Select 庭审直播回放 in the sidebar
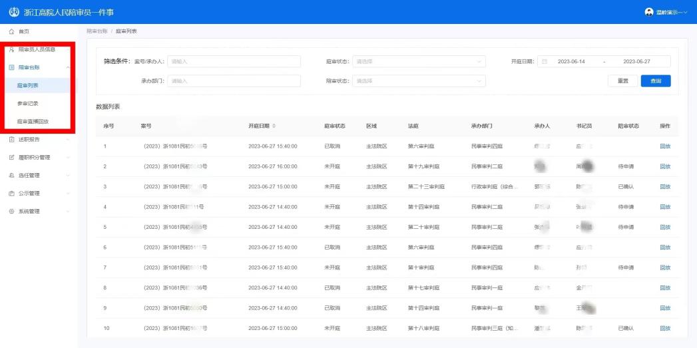The height and width of the screenshot is (348, 697). (33, 122)
